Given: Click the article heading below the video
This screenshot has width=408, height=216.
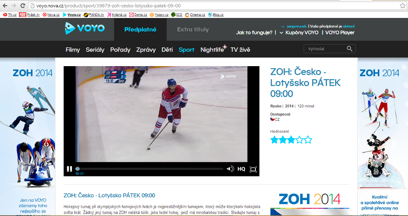Looking at the screenshot, I should tap(109, 196).
